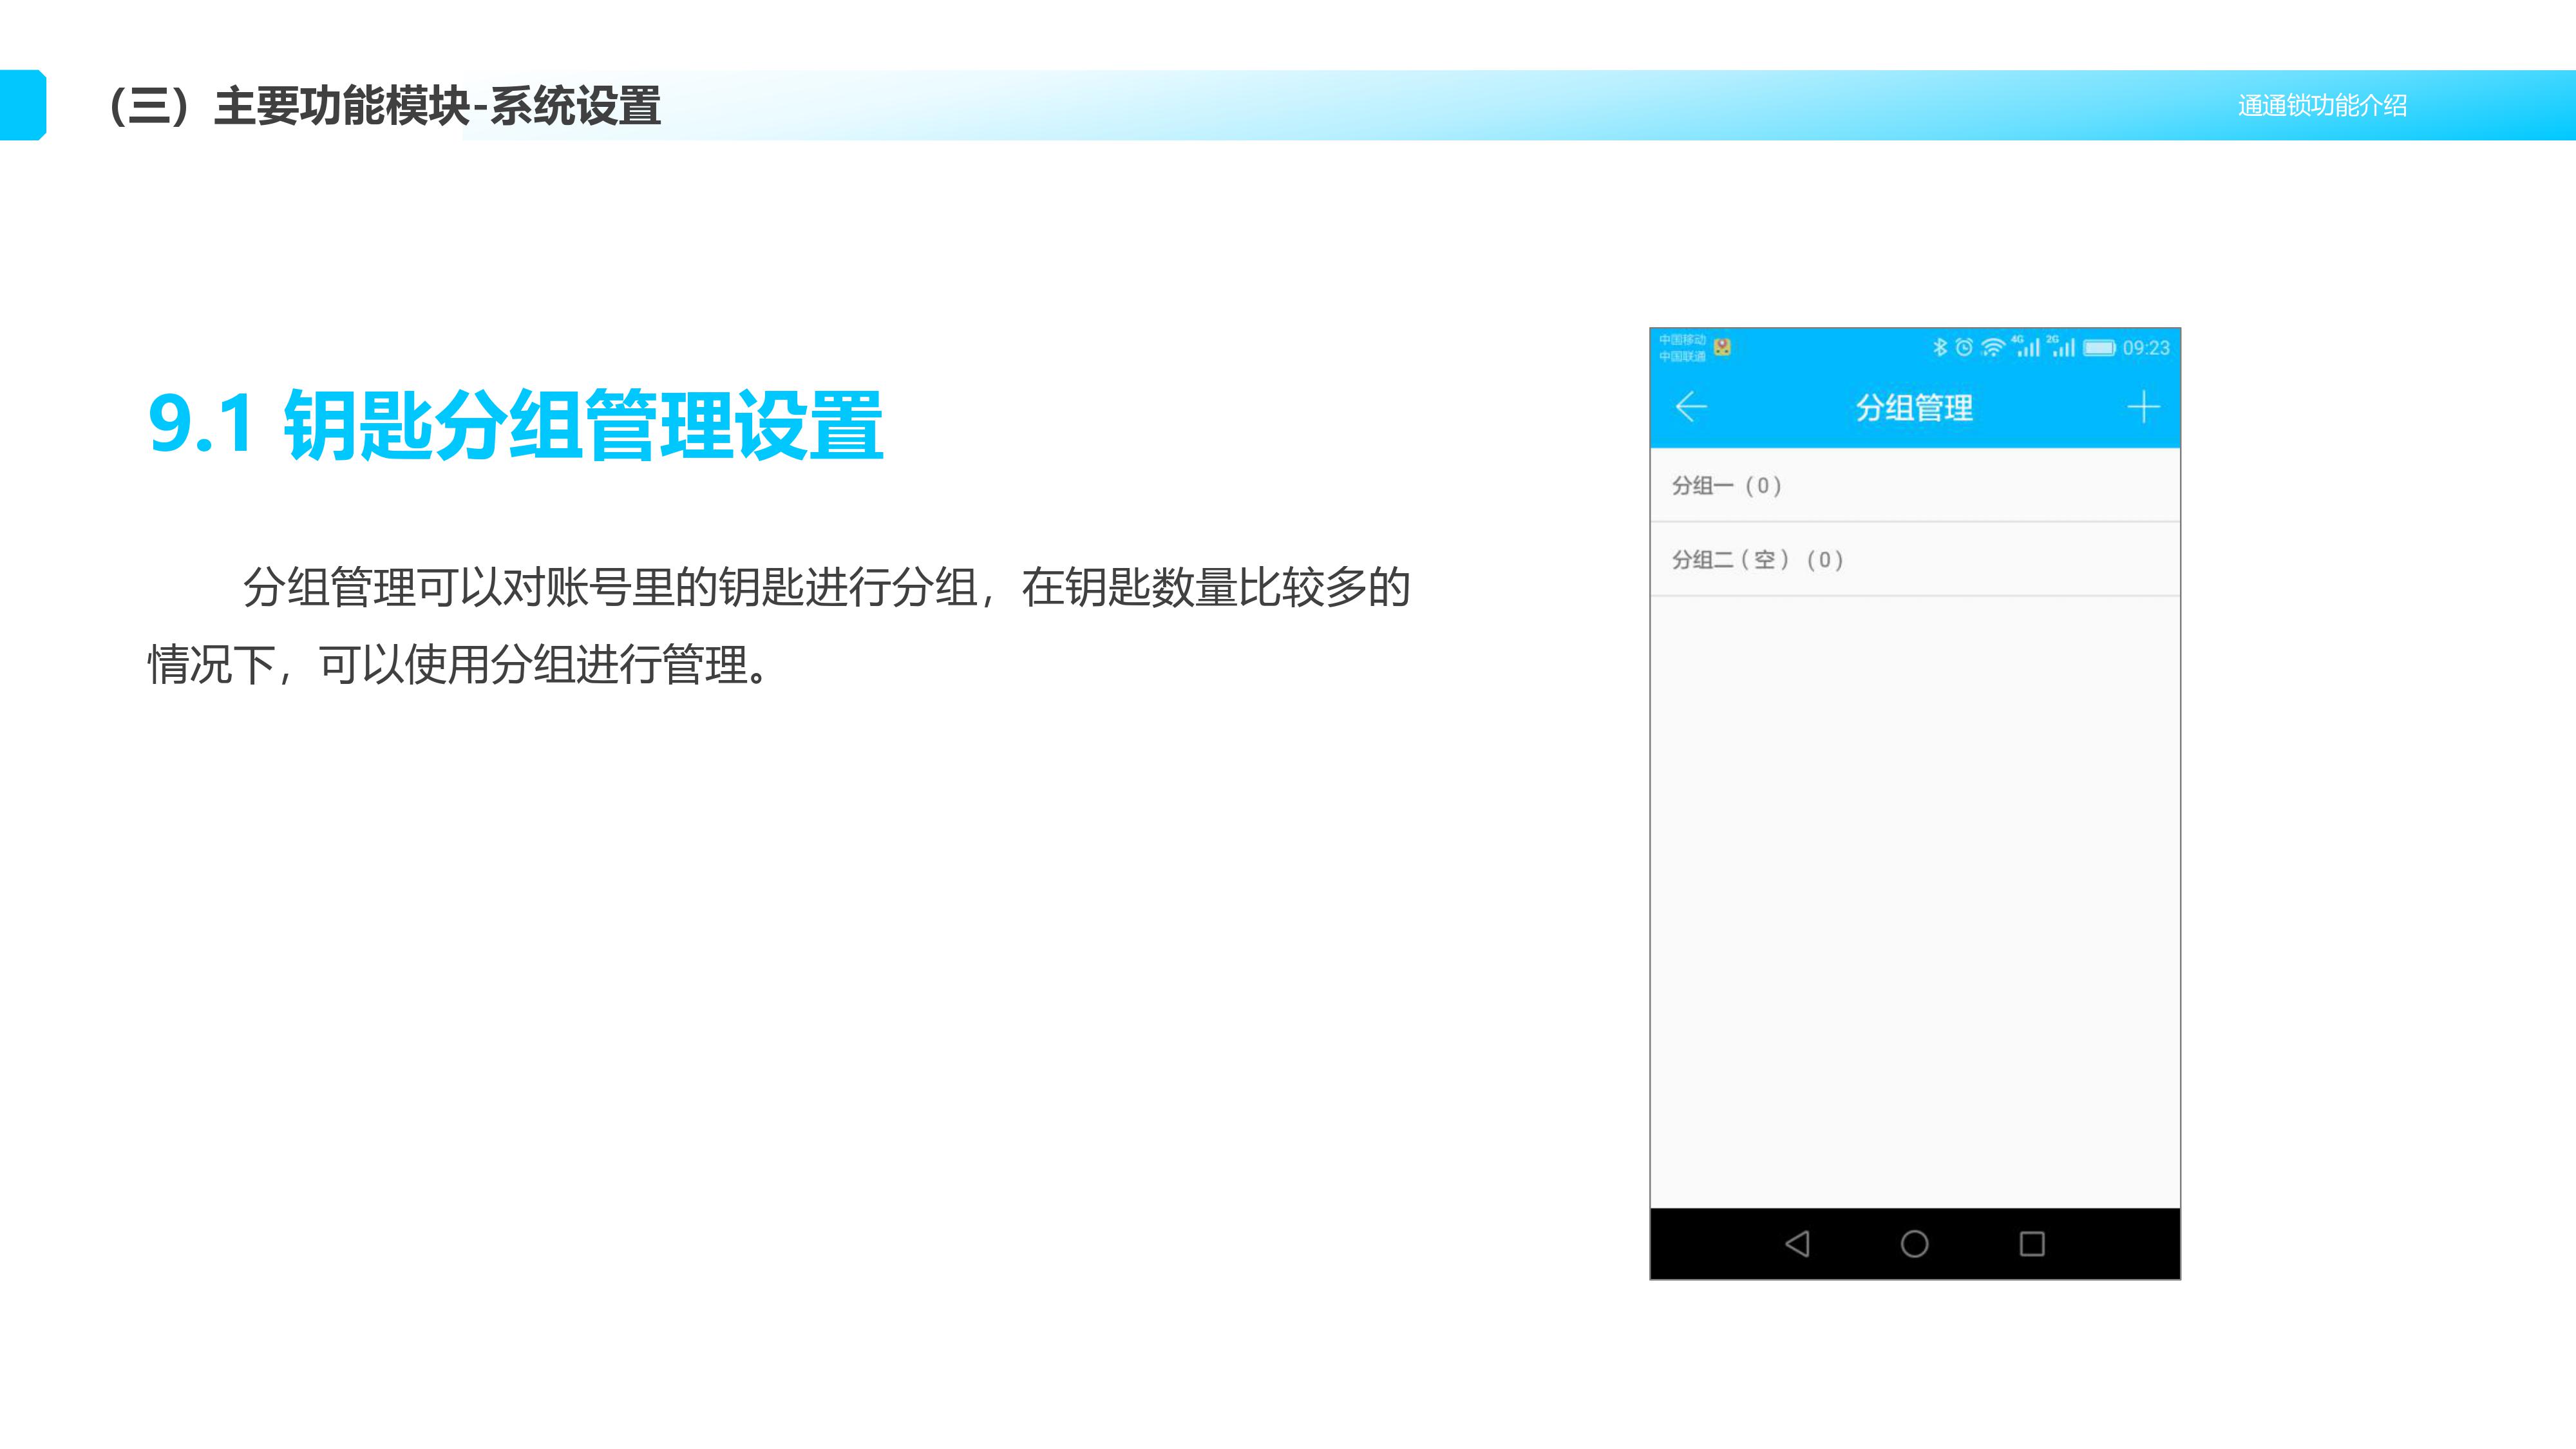Click the 09:23 clock in the status bar
The height and width of the screenshot is (1449, 2576).
[2146, 348]
